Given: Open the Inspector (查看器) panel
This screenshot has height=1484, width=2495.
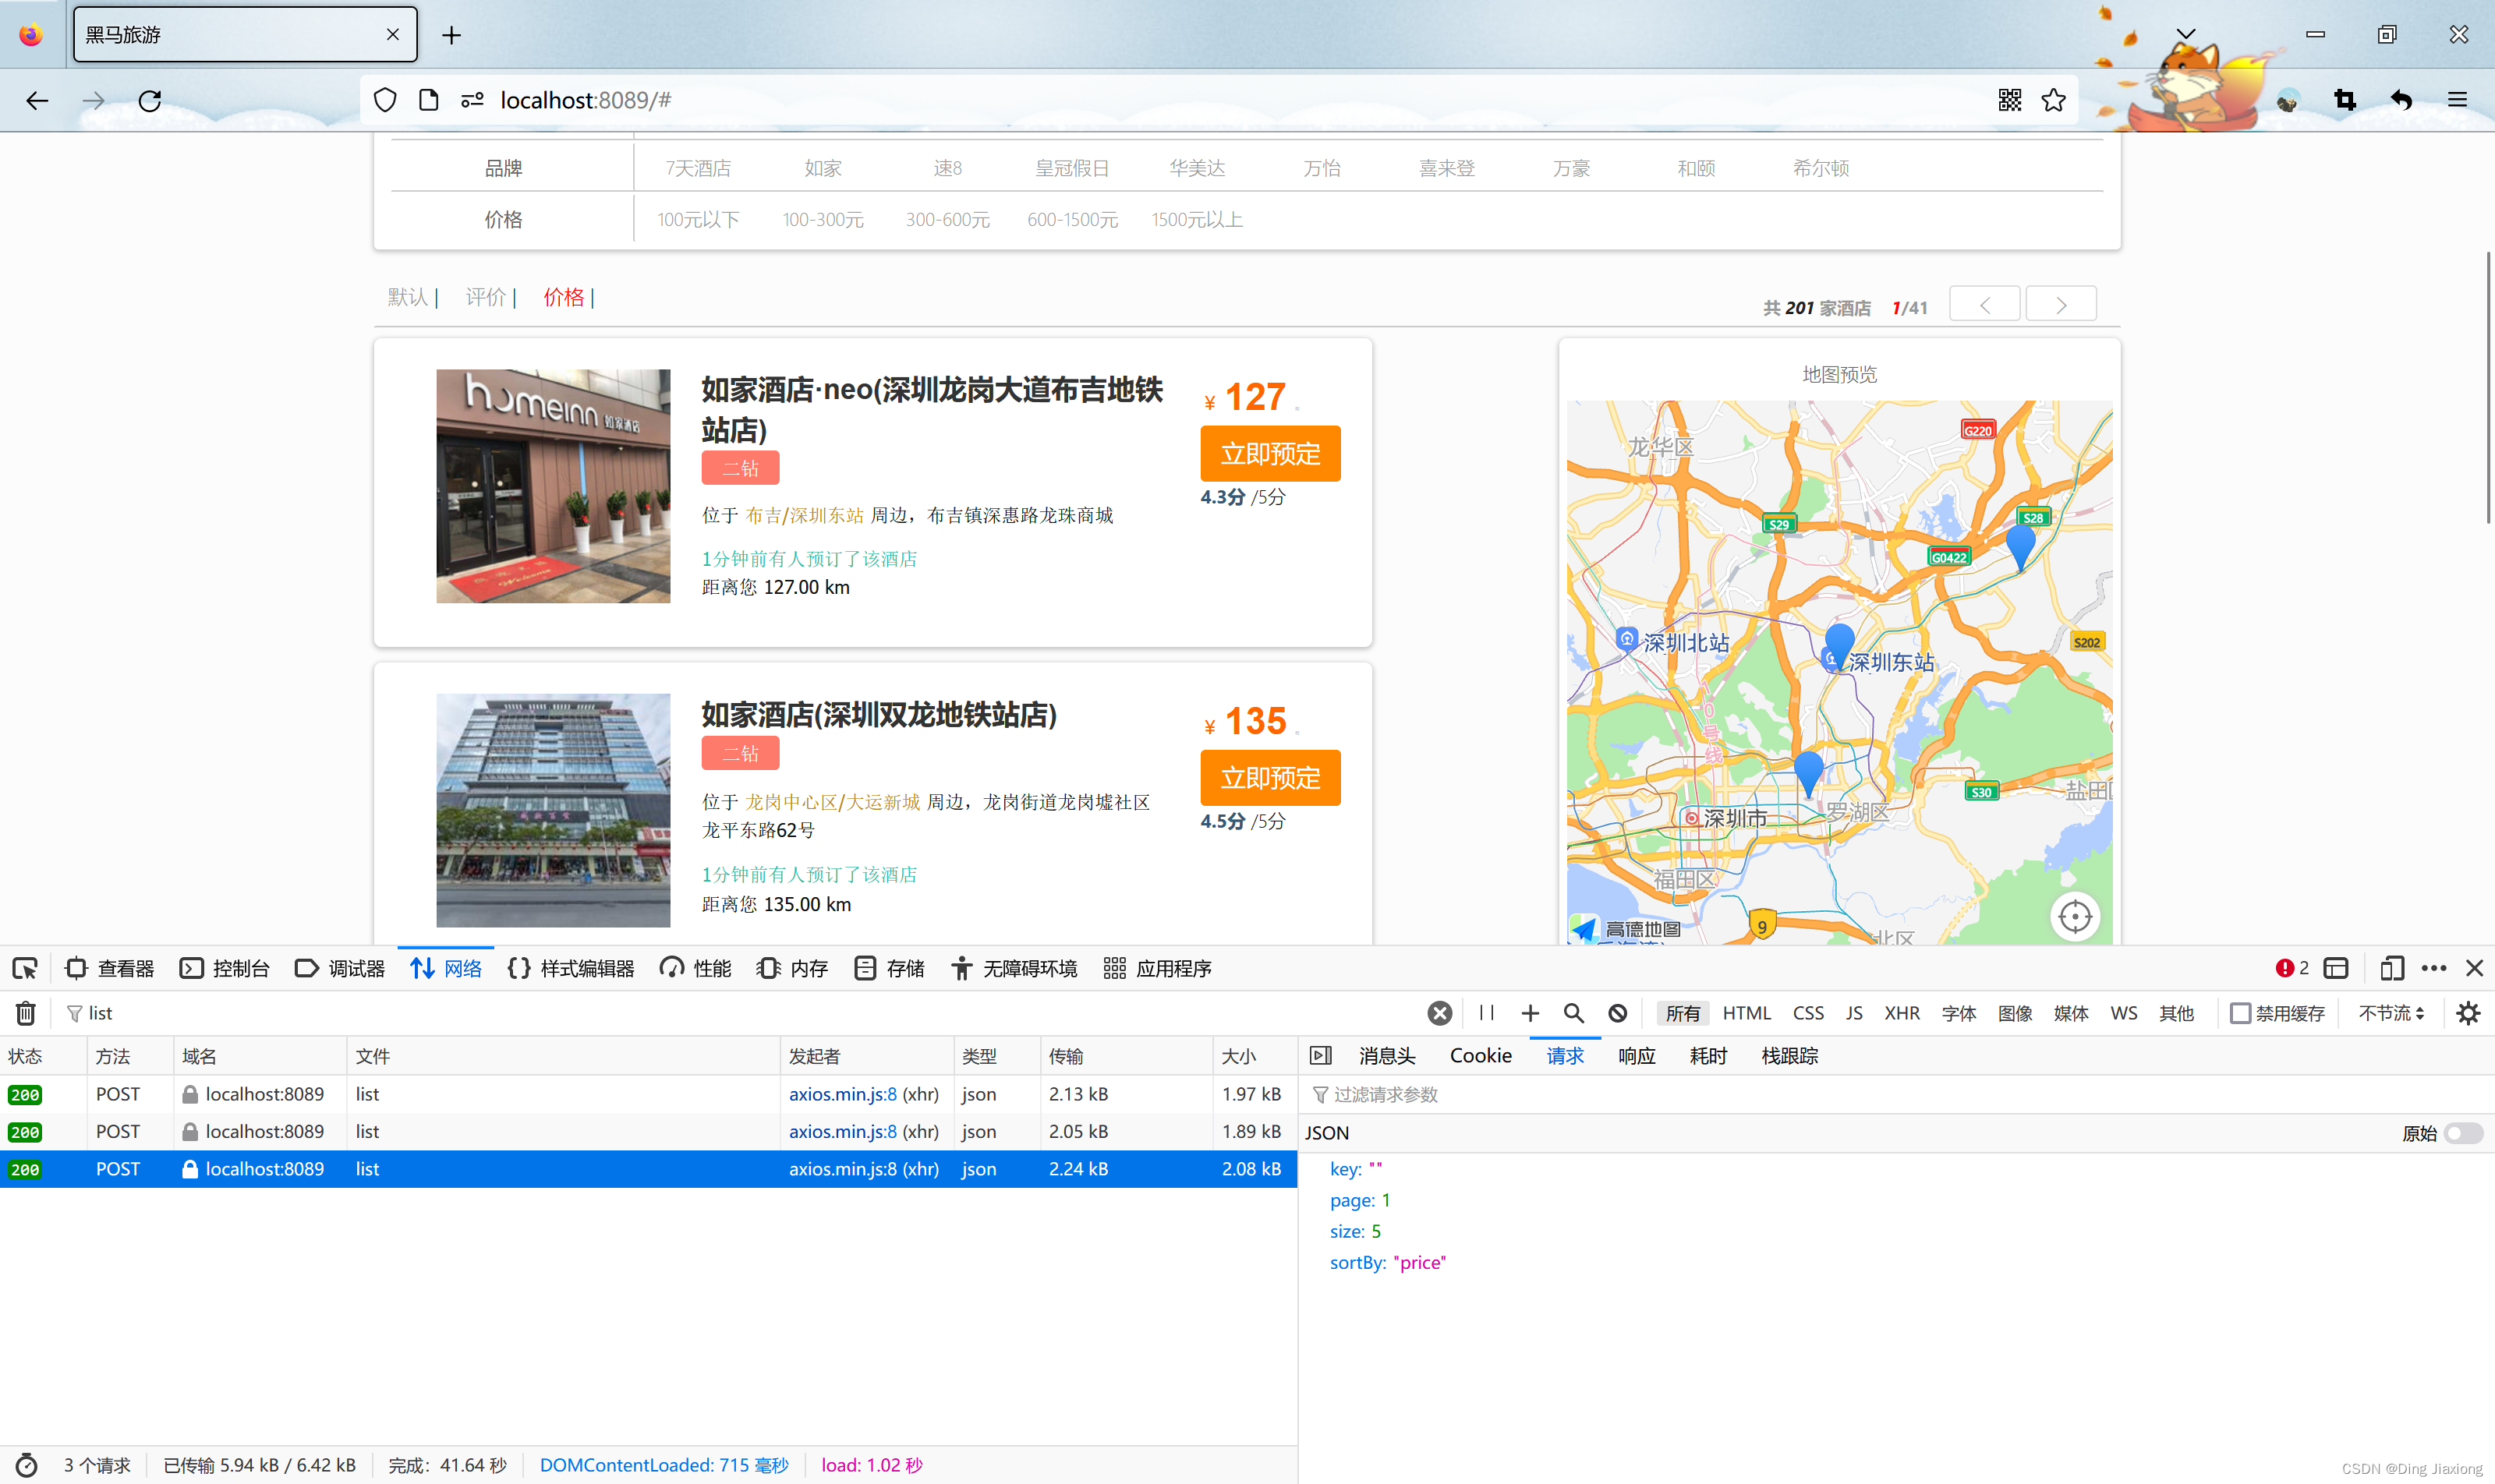Looking at the screenshot, I should point(110,968).
